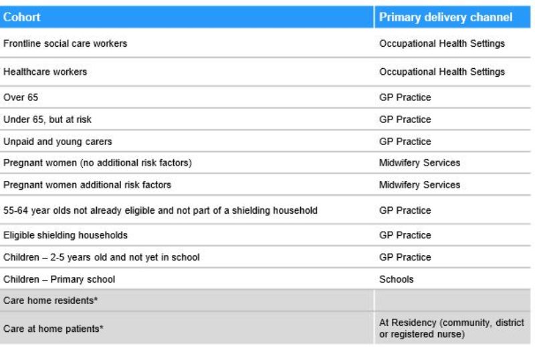Click the At Residency delivery channel cell
The height and width of the screenshot is (348, 535).
[x=453, y=328]
